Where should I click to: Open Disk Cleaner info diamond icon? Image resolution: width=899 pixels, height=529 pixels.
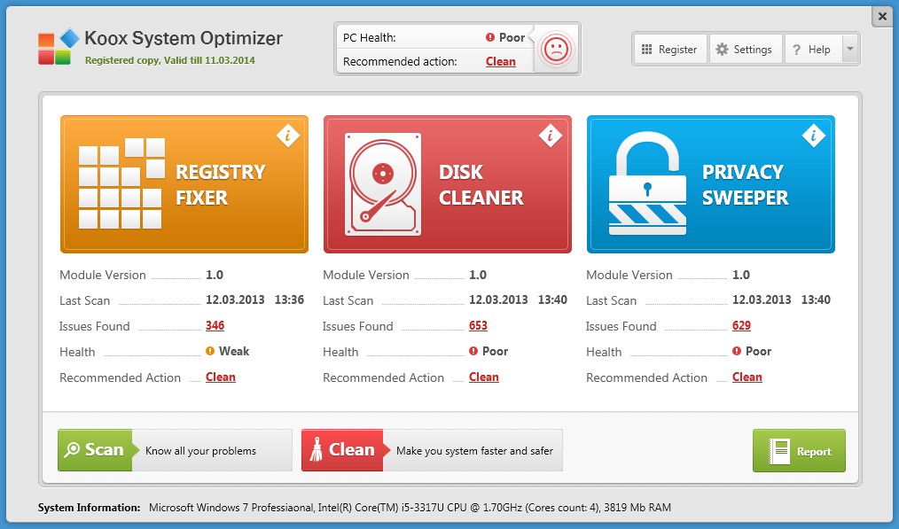tap(551, 136)
